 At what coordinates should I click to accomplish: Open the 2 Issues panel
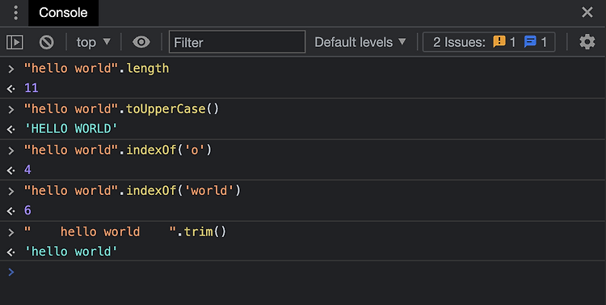click(x=489, y=42)
